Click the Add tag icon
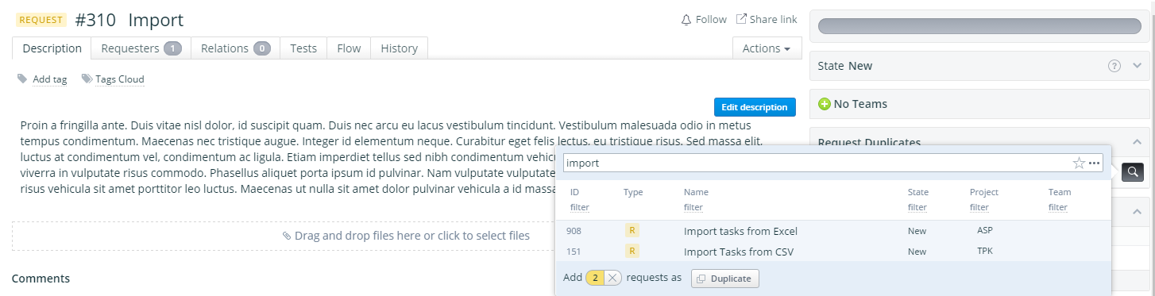 click(22, 79)
